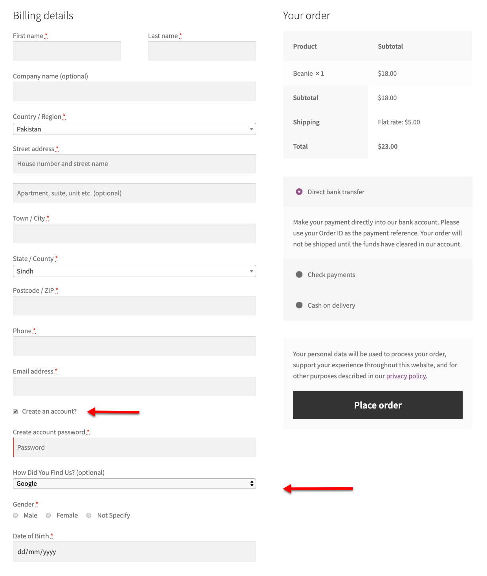
Task: Click the House number and street name field
Action: pyautogui.click(x=134, y=164)
